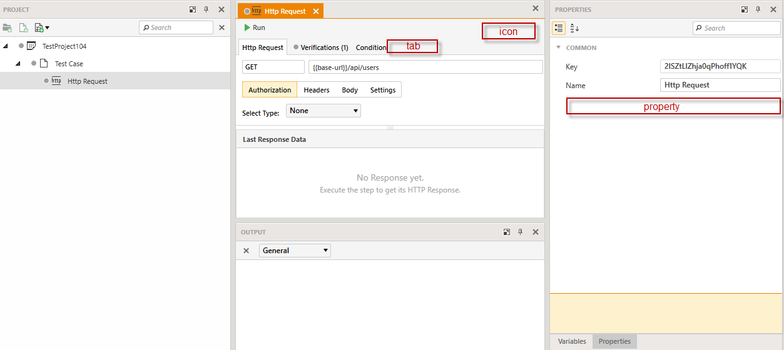
Task: Click the add new test case icon
Action: pyautogui.click(x=23, y=27)
